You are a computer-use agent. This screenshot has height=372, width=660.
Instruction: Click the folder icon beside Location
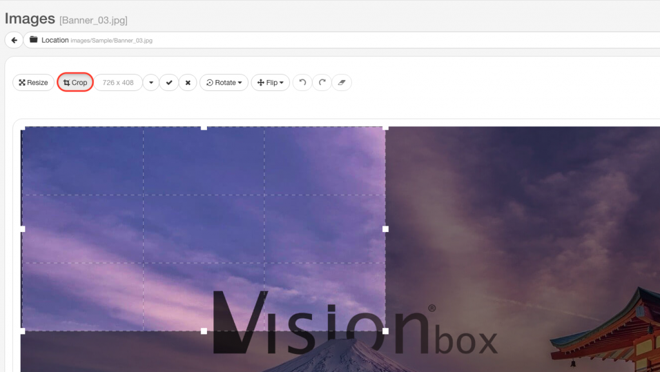coord(34,39)
